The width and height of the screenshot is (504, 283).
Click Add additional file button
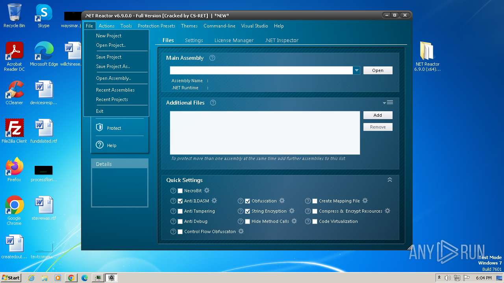pyautogui.click(x=378, y=115)
